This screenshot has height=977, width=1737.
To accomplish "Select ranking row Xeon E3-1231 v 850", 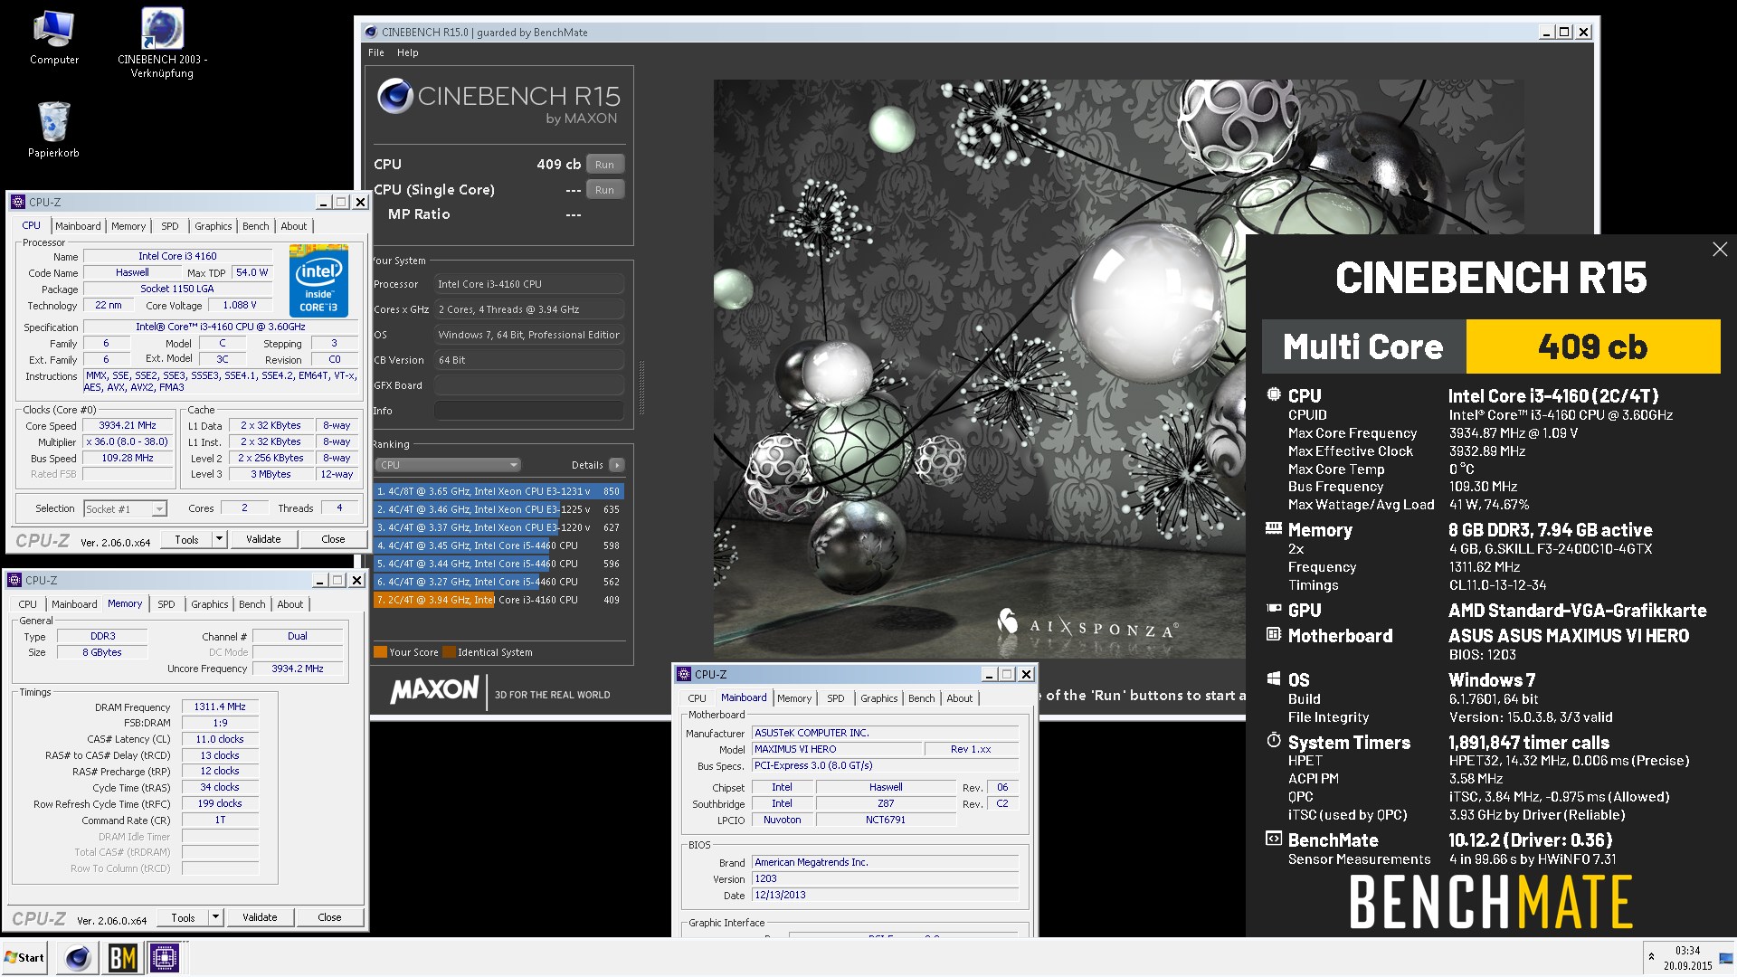I will point(498,491).
